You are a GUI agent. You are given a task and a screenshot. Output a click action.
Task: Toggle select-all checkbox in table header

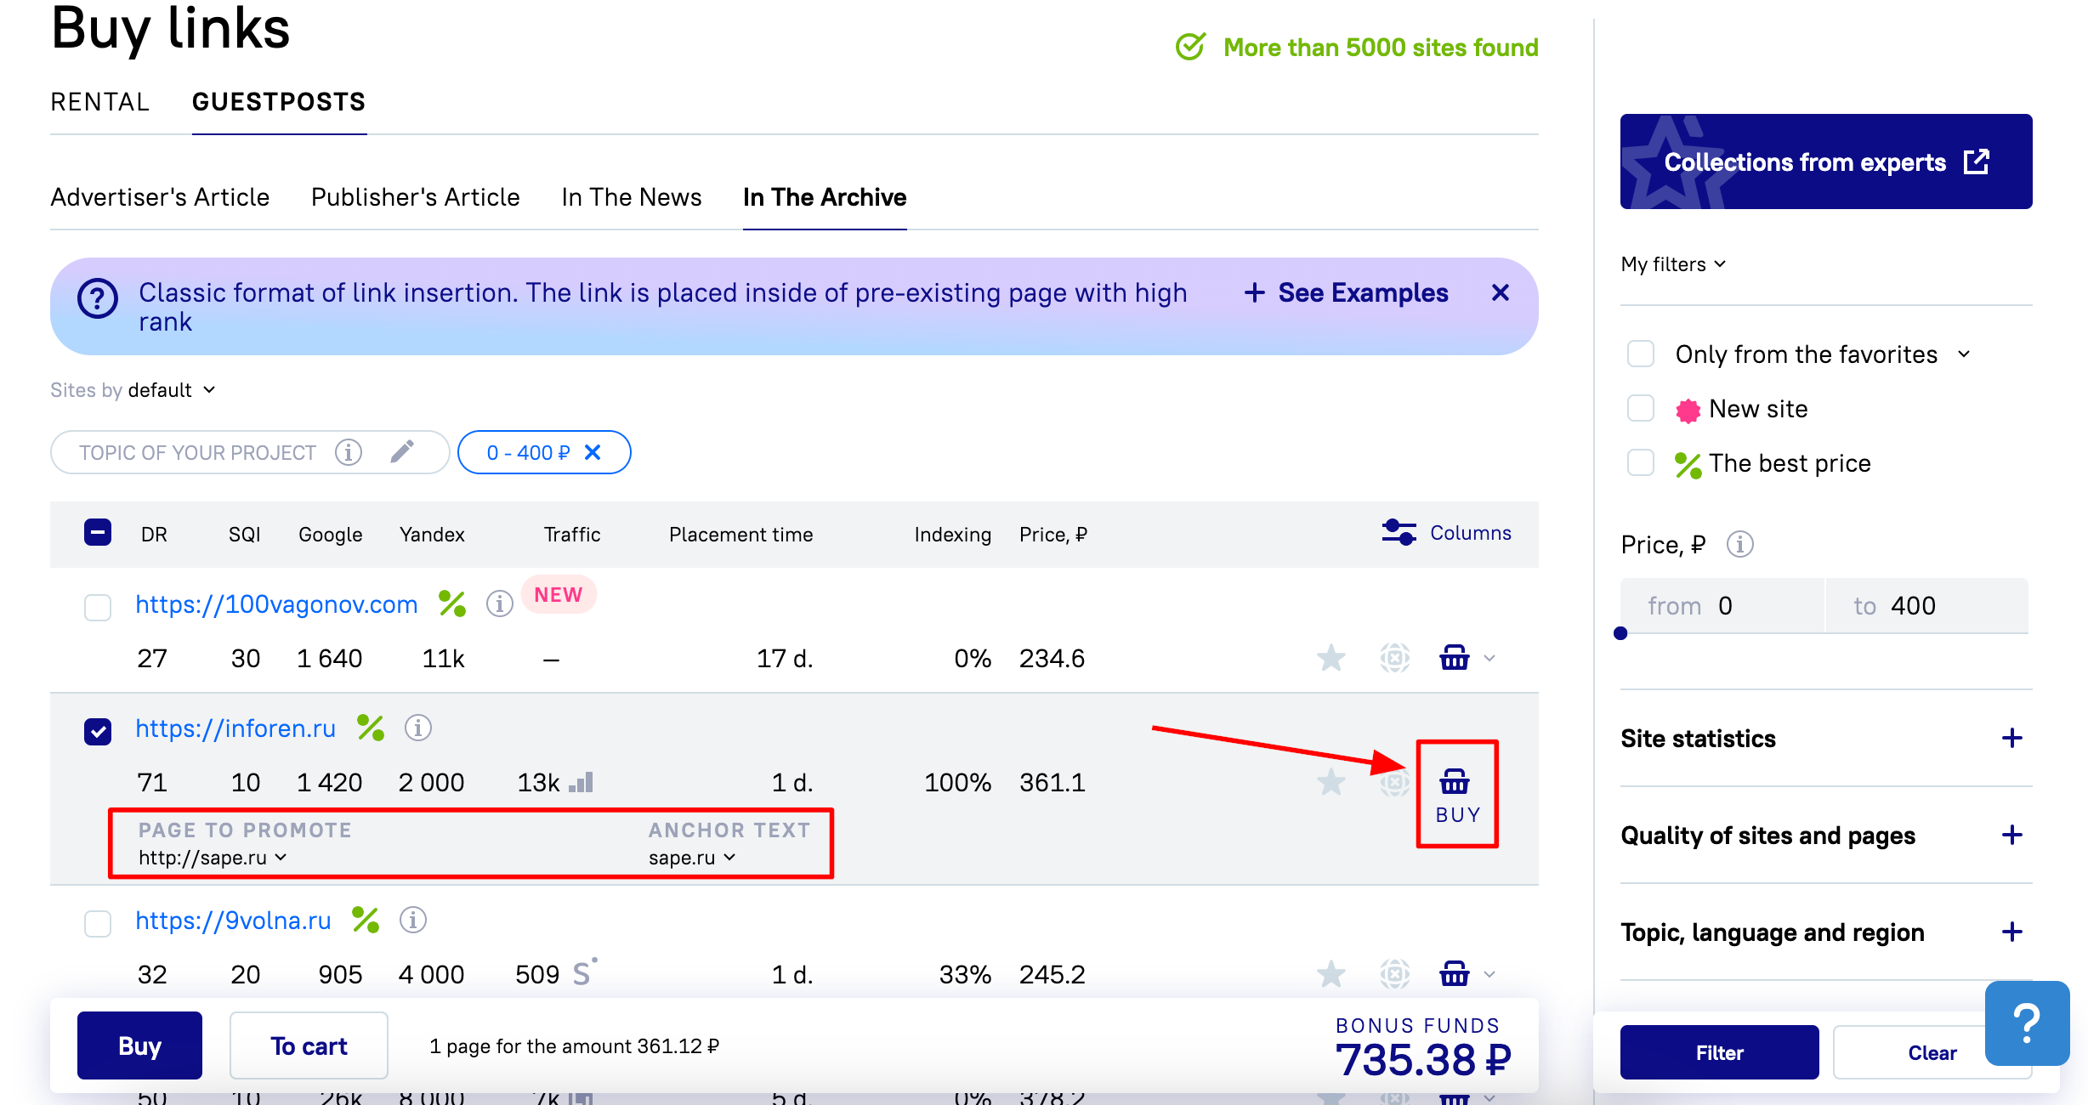[x=98, y=533]
